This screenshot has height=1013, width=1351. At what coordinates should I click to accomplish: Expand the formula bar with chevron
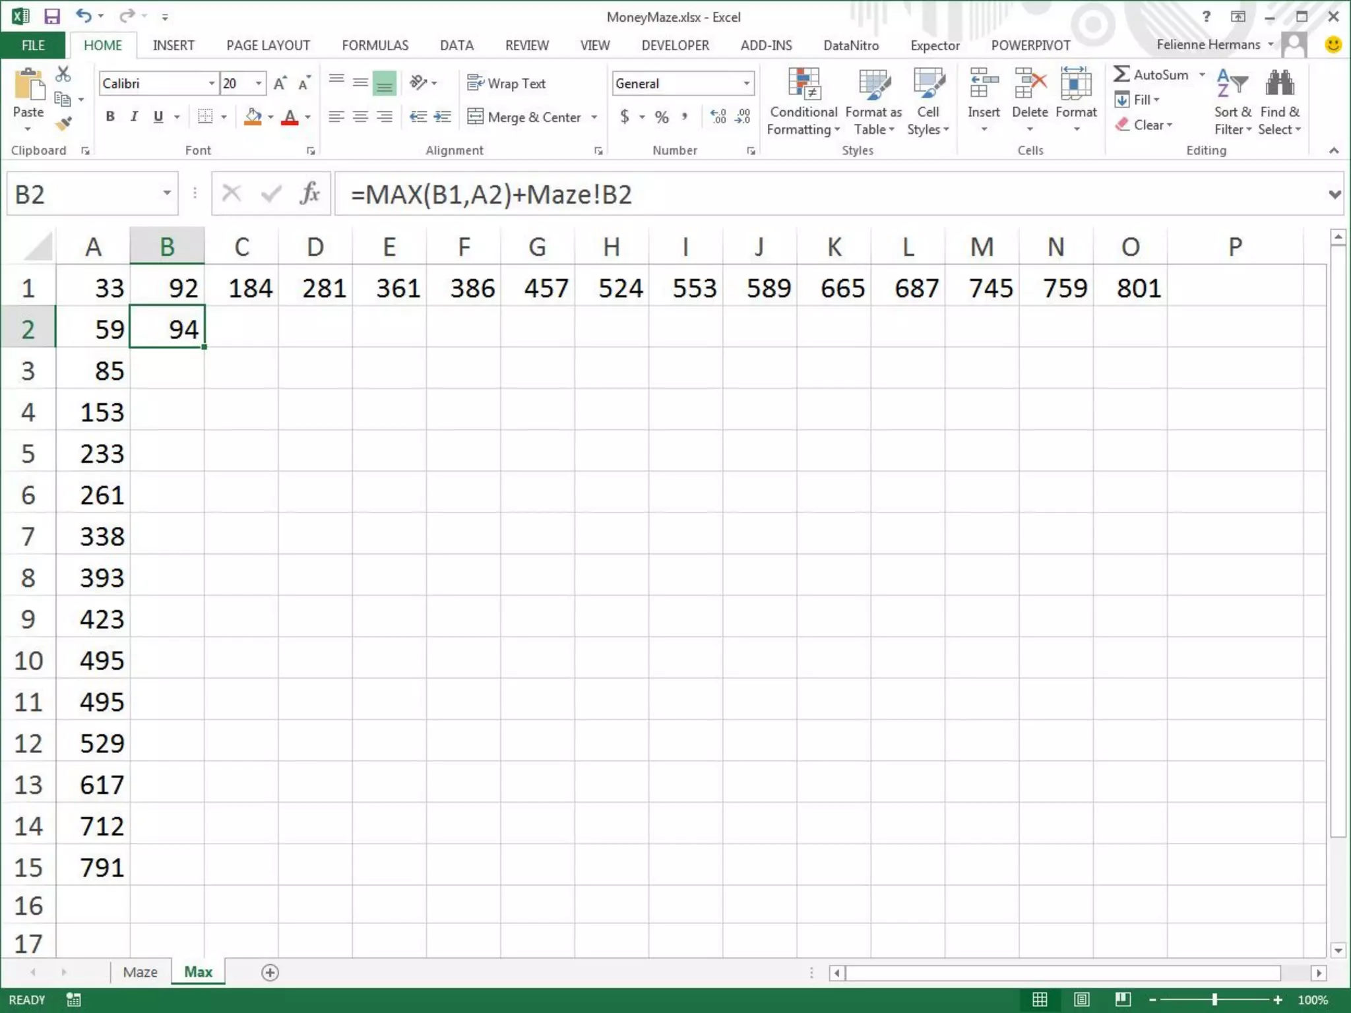pyautogui.click(x=1334, y=194)
